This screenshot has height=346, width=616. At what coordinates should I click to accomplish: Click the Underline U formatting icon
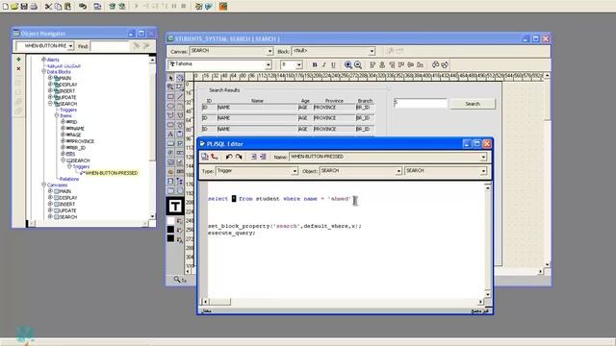point(334,64)
